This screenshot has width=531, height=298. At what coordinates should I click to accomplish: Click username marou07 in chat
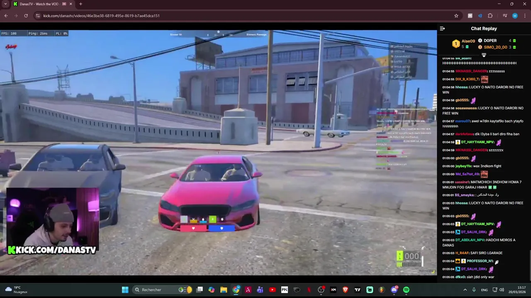(x=462, y=121)
